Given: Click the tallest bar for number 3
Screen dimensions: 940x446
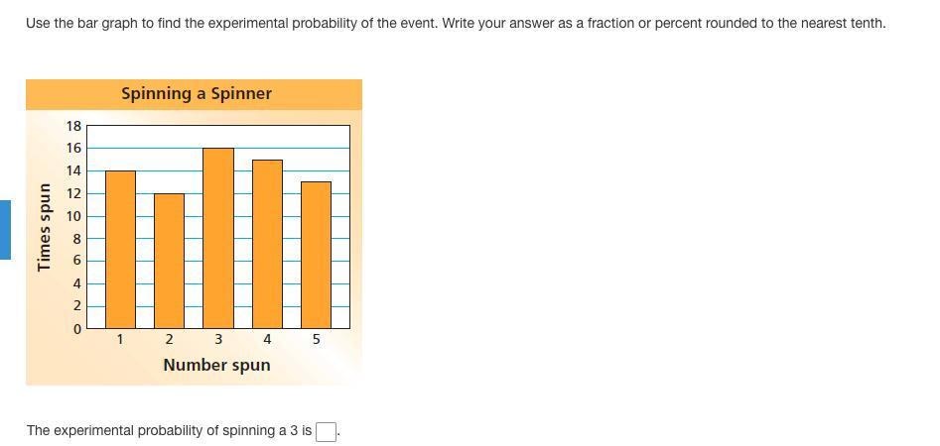Looking at the screenshot, I should pyautogui.click(x=218, y=238).
